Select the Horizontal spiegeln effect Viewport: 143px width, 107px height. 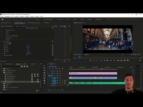pyautogui.click(x=11, y=76)
